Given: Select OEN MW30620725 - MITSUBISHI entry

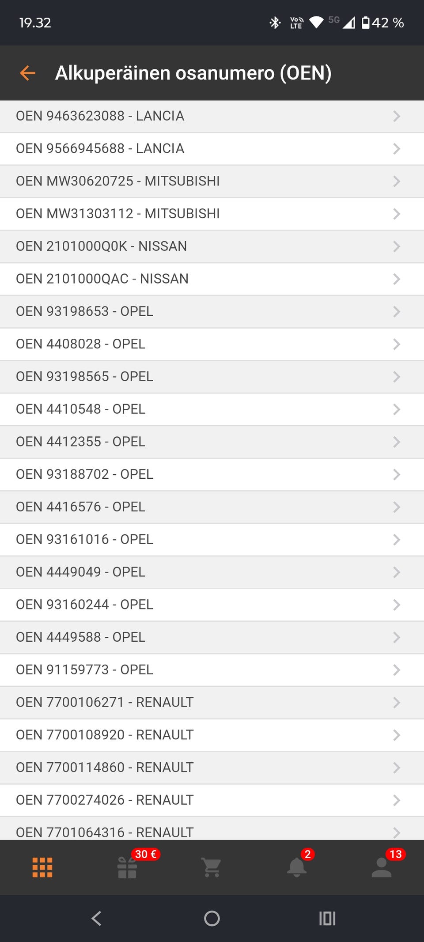Looking at the screenshot, I should pyautogui.click(x=118, y=181).
